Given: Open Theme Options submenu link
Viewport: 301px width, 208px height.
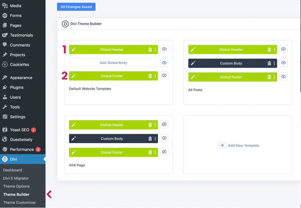Looking at the screenshot, I should [x=16, y=186].
